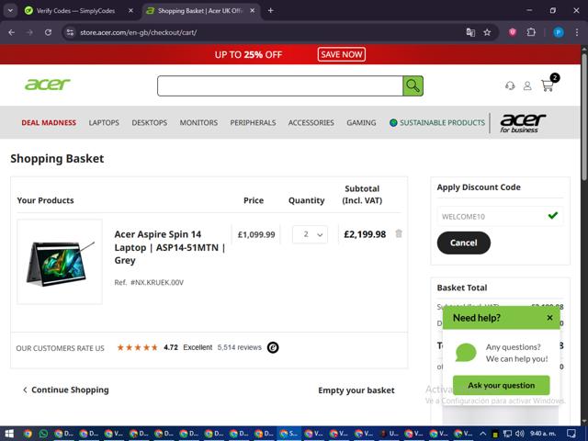This screenshot has height=441, width=588.
Task: Open the tab search dropdown arrow
Action: pos(10,10)
